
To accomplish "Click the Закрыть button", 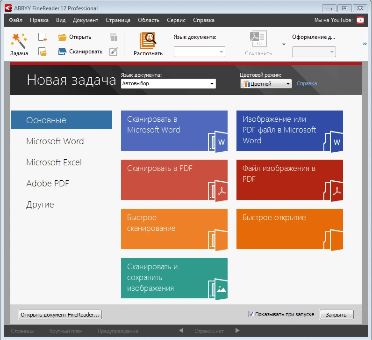I will point(336,315).
